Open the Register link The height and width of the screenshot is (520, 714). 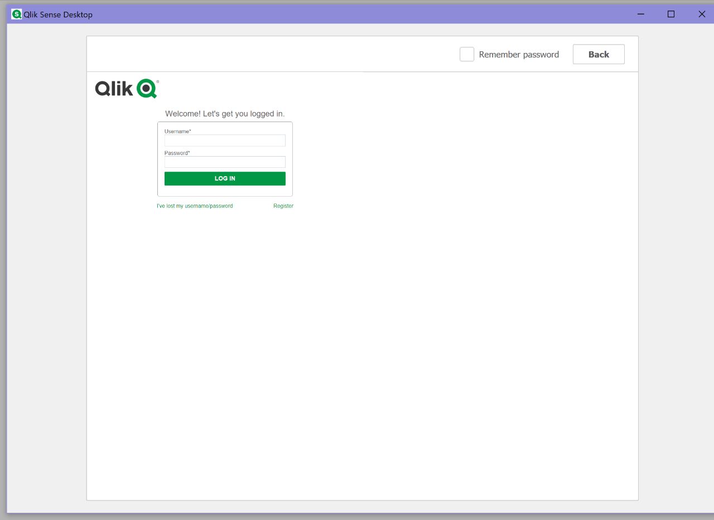click(x=283, y=206)
